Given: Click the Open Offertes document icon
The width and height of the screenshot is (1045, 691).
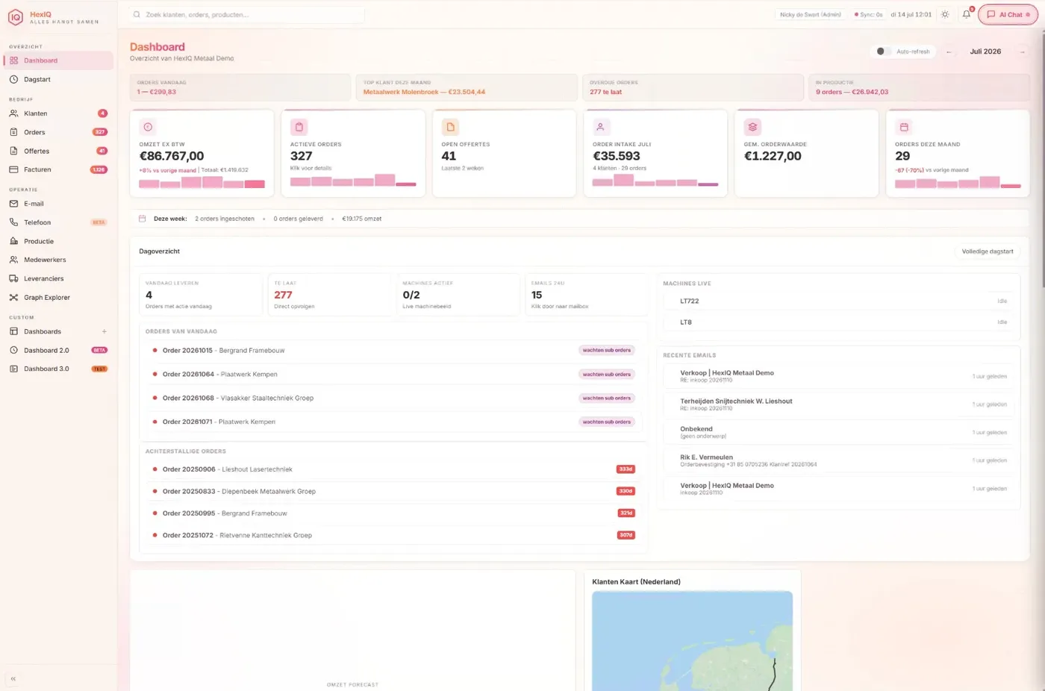Looking at the screenshot, I should coord(450,127).
